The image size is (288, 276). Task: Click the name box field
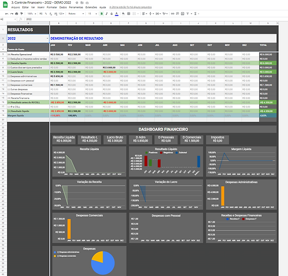[x=8, y=19]
